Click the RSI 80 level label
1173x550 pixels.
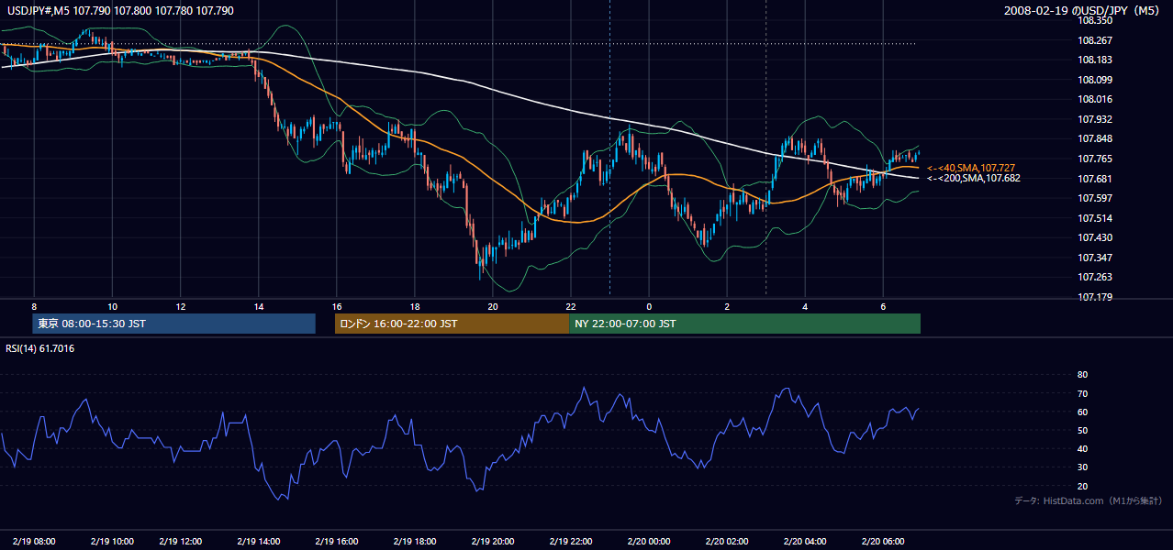pos(1082,375)
